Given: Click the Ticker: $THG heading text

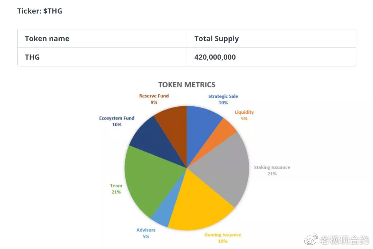Looking at the screenshot, I should coord(39,11).
